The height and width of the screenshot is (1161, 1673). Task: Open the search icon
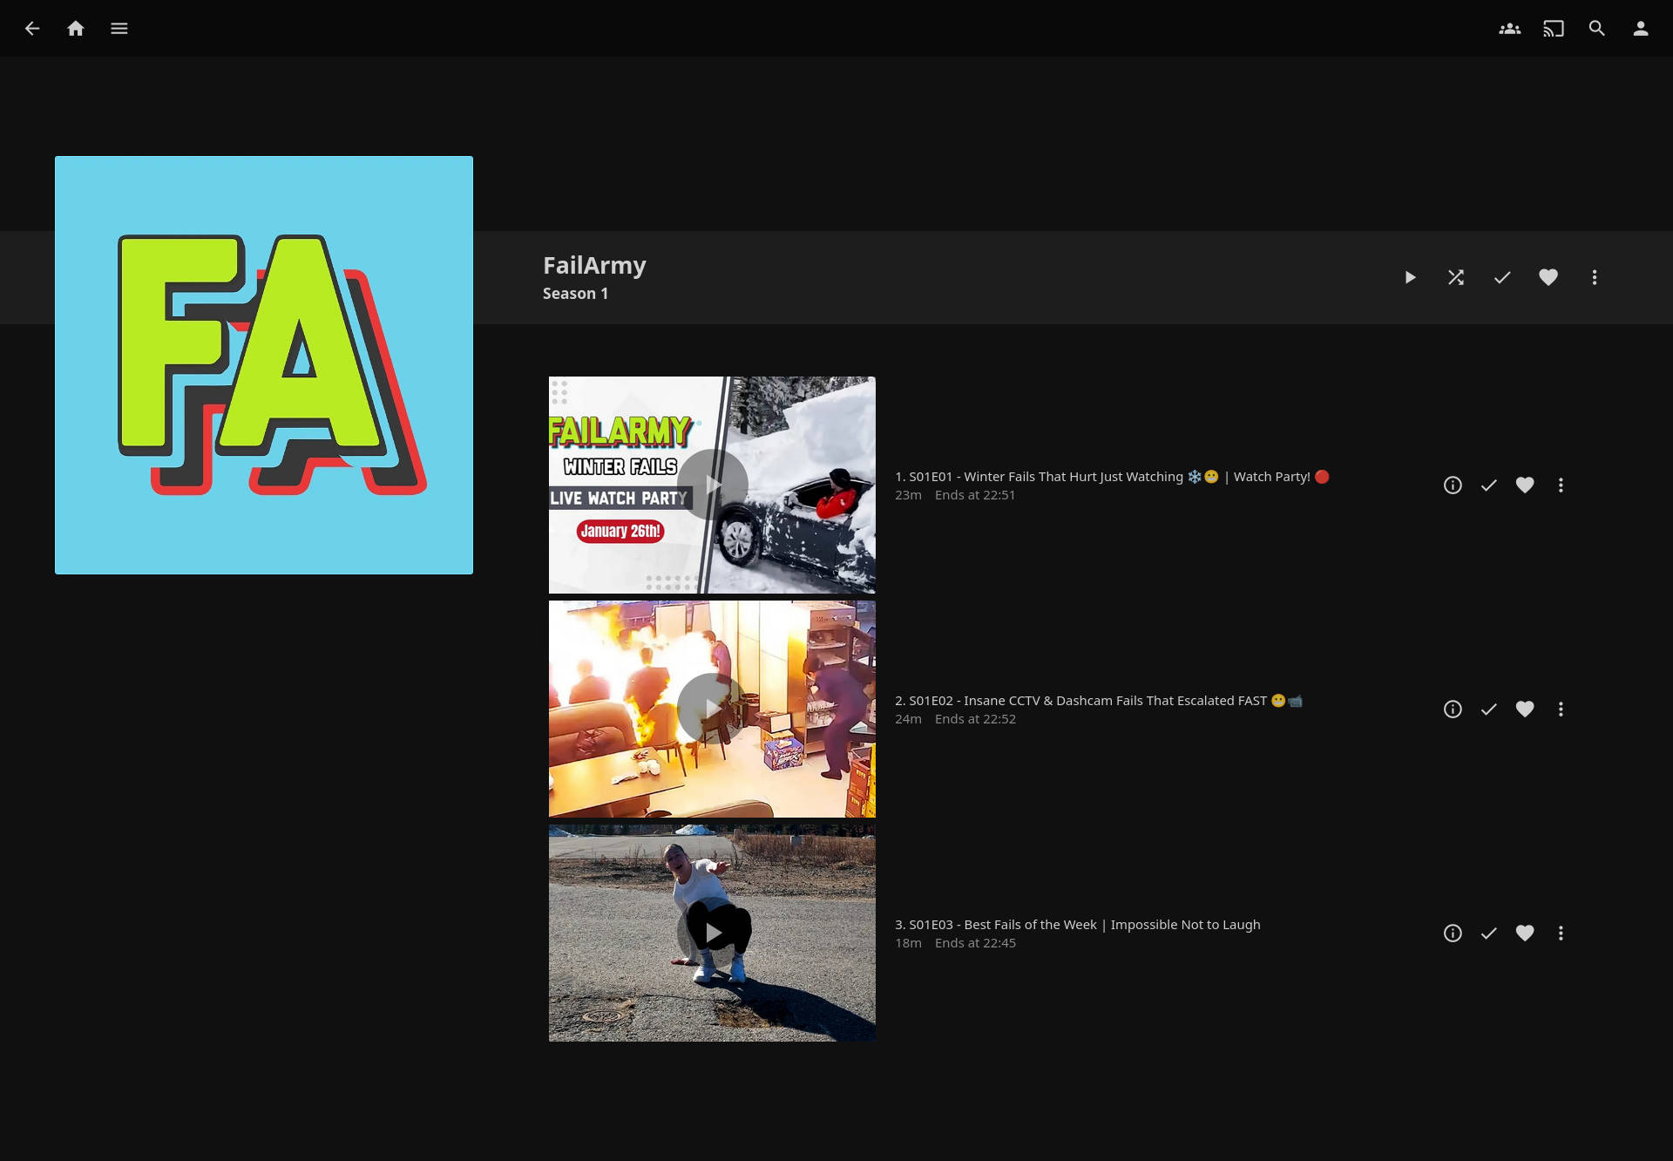pyautogui.click(x=1596, y=29)
